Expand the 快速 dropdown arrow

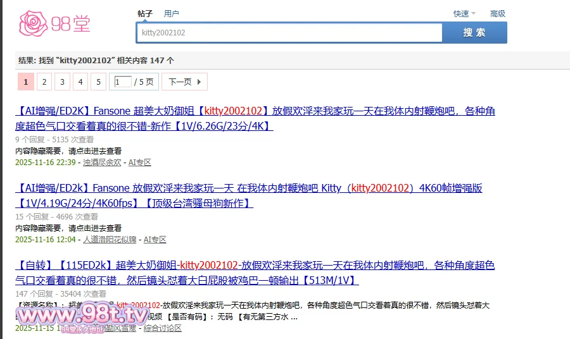pos(474,13)
